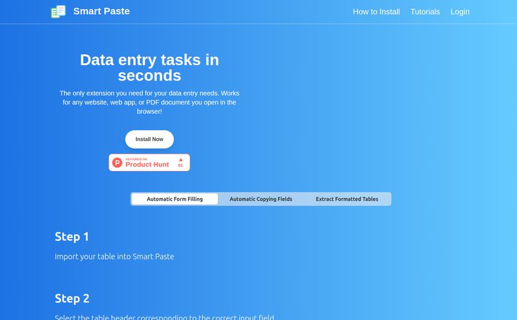Click the Install Now button
Image resolution: width=517 pixels, height=320 pixels.
149,139
